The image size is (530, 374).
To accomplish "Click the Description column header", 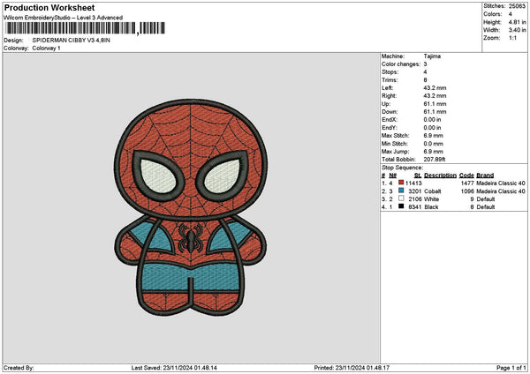I will pos(440,176).
